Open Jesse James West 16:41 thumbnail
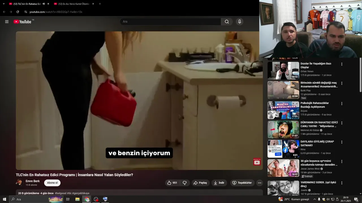 point(283,168)
